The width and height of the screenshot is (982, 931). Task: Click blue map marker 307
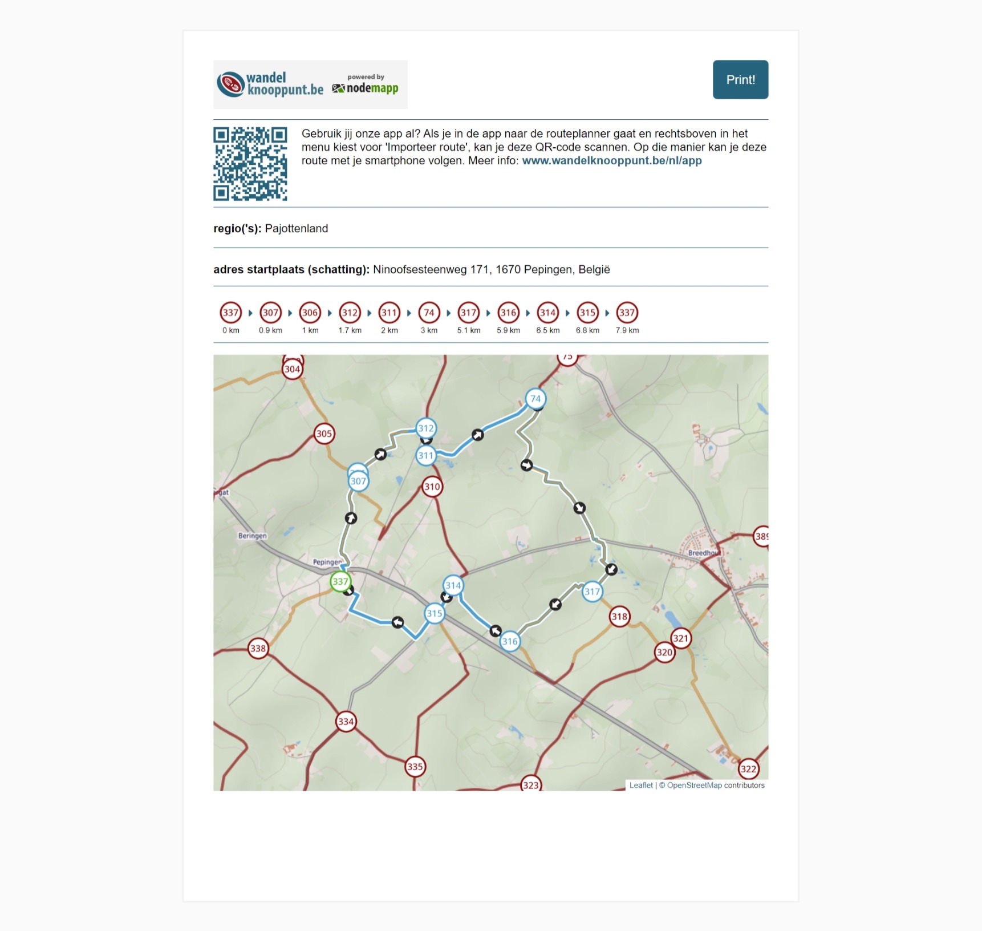(358, 481)
